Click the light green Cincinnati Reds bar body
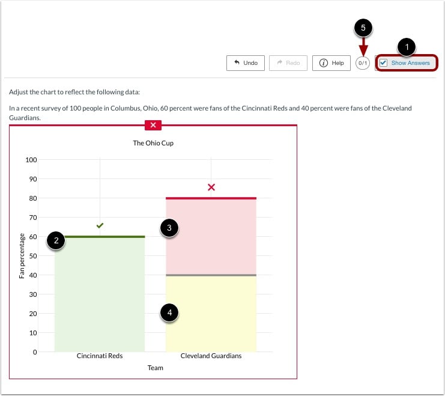This screenshot has width=445, height=396. [x=100, y=294]
